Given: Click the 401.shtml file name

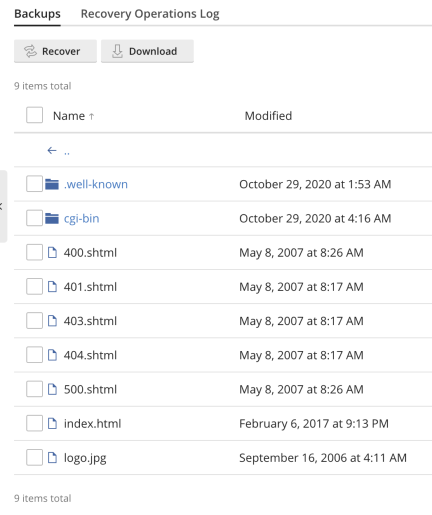Looking at the screenshot, I should pyautogui.click(x=90, y=286).
